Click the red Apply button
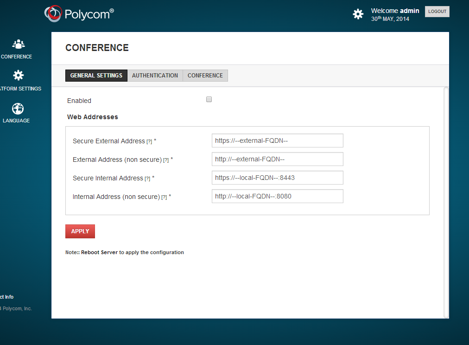 [80, 231]
